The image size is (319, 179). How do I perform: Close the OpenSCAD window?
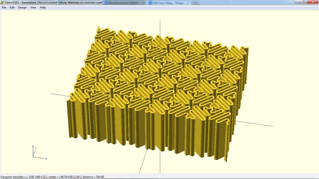313,2
